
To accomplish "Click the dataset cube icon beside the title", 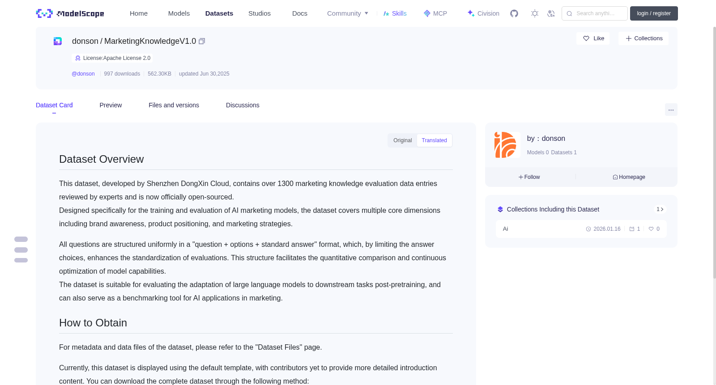I will coord(58,41).
